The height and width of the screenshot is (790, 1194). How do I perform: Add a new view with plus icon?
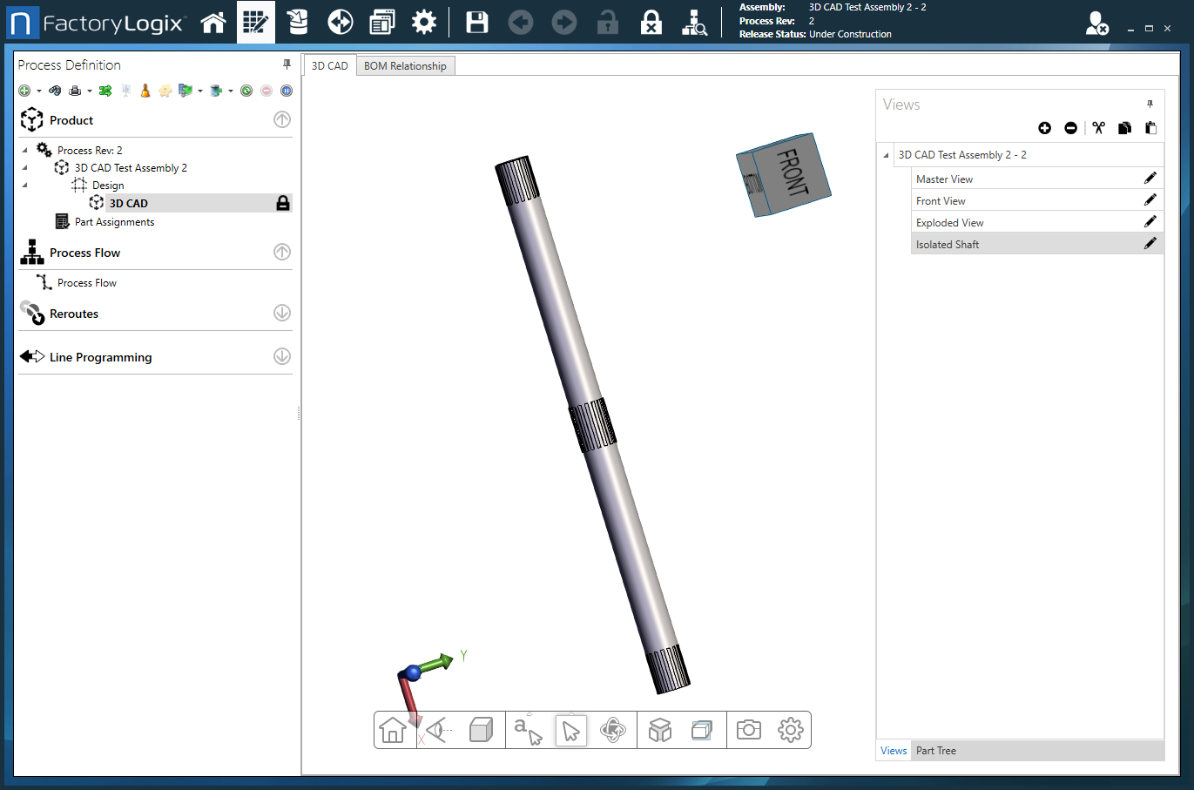click(1044, 128)
